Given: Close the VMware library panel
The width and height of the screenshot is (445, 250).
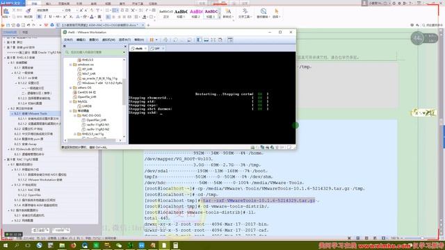Looking at the screenshot, I should pyautogui.click(x=125, y=46).
